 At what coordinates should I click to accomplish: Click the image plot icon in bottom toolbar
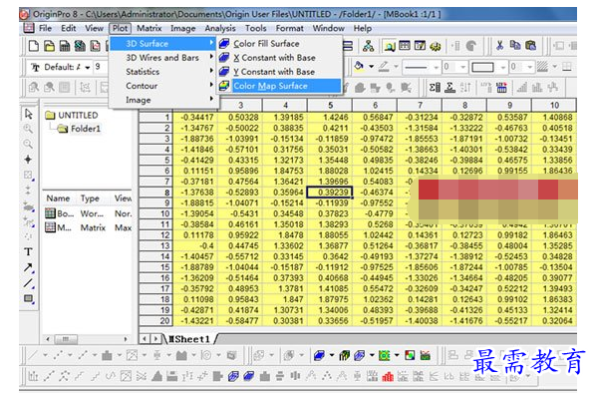(x=410, y=355)
